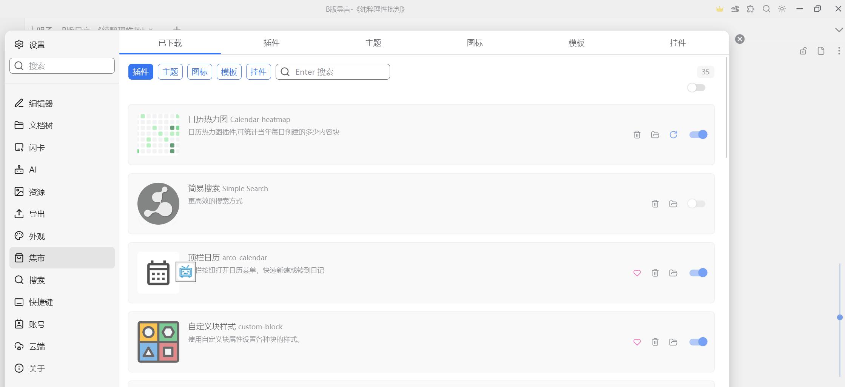Viewport: 845px width, 387px height.
Task: Uninstall Simple Search using its trash icon
Action: point(655,204)
